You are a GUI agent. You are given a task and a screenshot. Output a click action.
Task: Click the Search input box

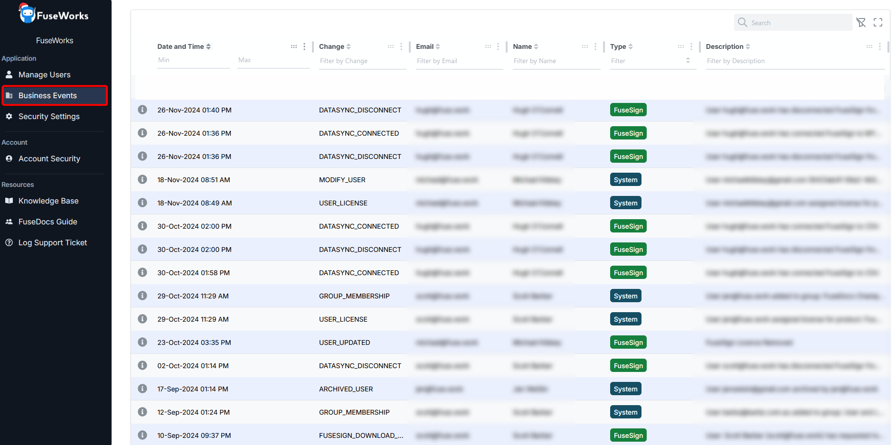799,23
